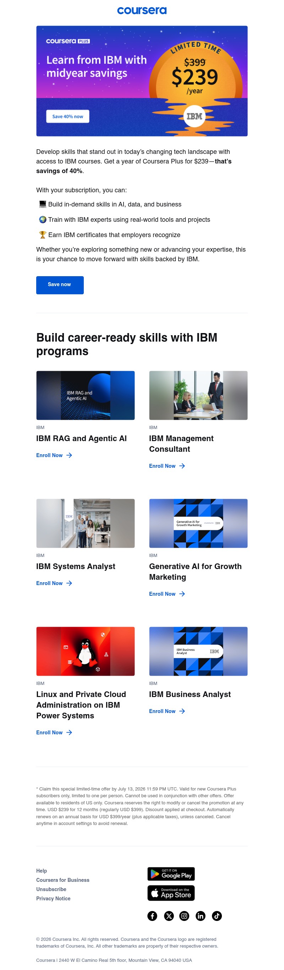Click the Unsubscribe footer link
Image resolution: width=284 pixels, height=970 pixels.
pos(51,889)
